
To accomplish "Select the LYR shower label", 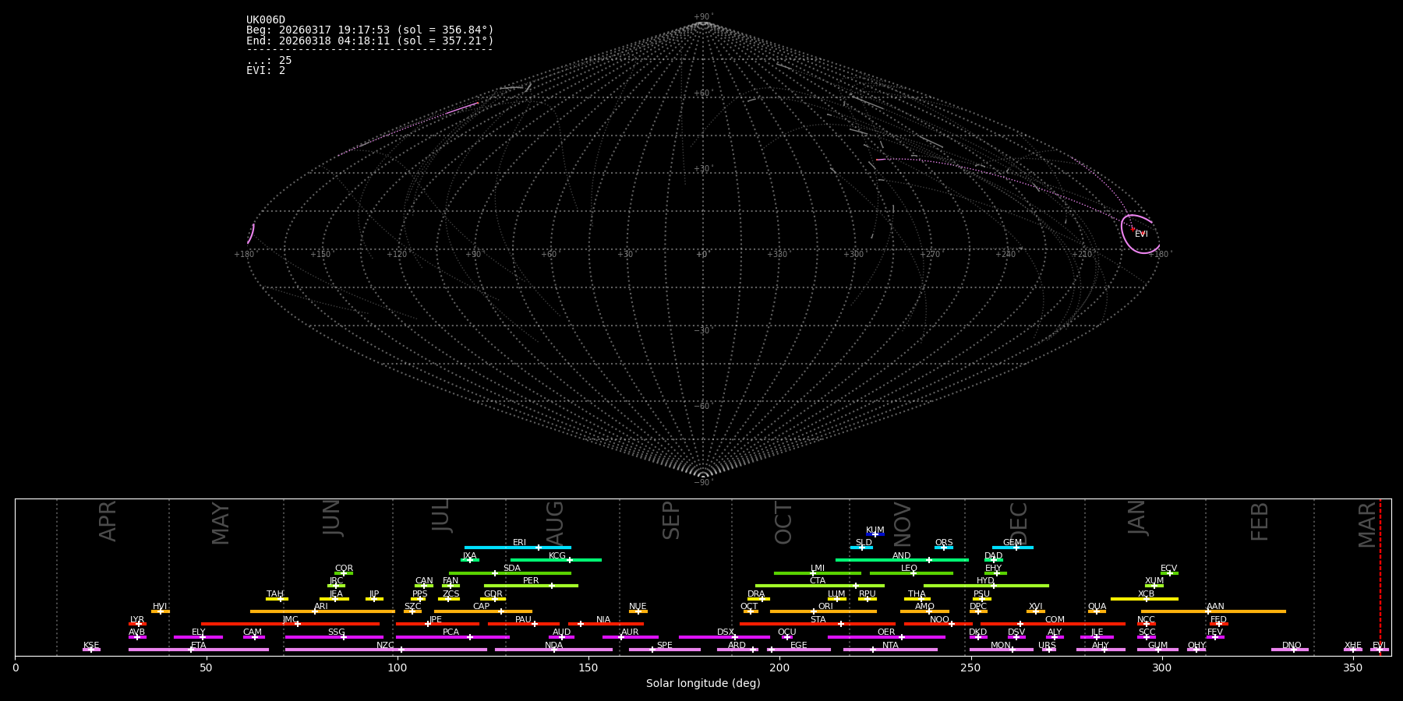I will (137, 619).
